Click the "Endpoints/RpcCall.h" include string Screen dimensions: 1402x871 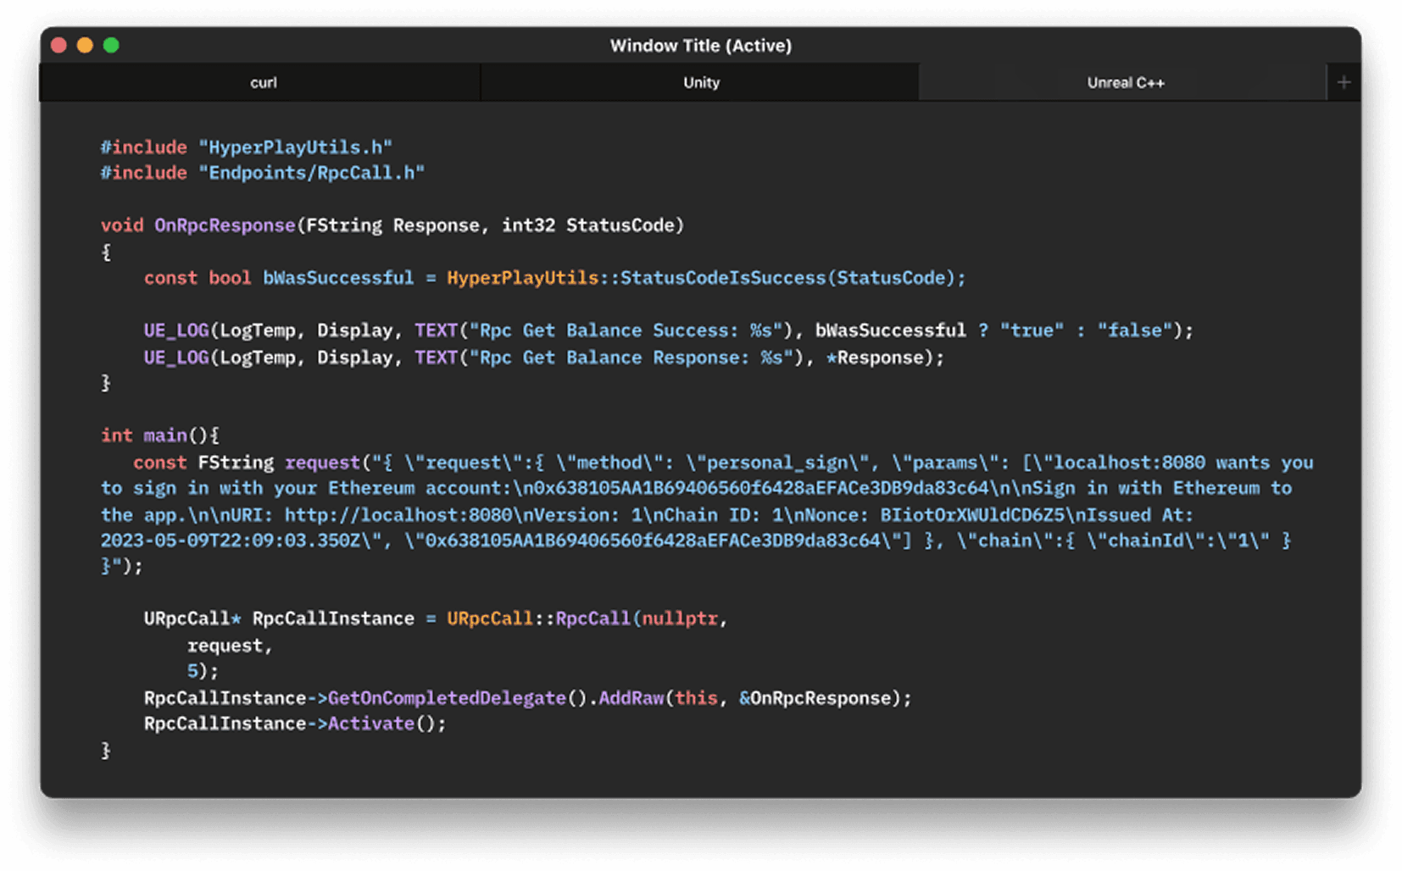(311, 173)
